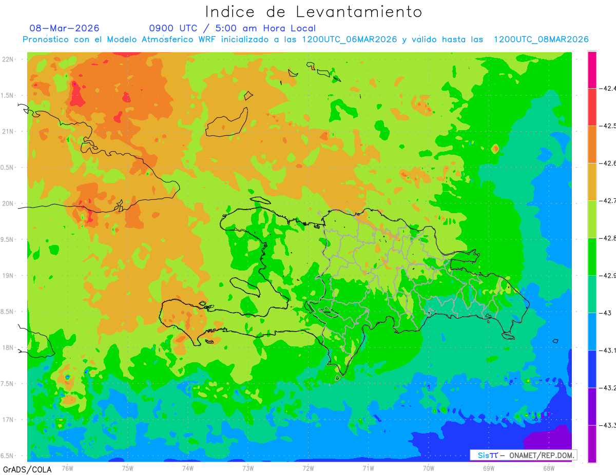Select the yellow-green band between -42.7 and -42.8

(592, 219)
